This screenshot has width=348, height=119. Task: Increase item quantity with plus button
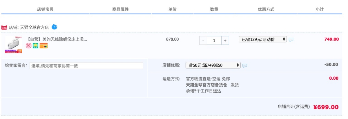[225, 41]
